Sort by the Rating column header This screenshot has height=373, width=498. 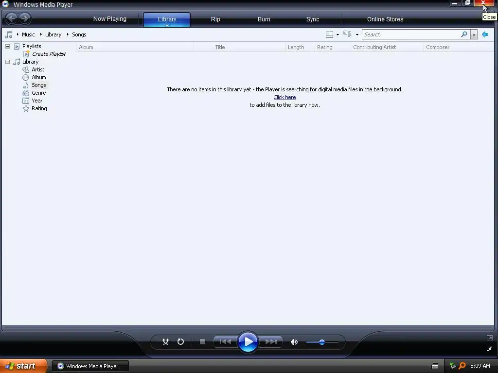coord(333,47)
